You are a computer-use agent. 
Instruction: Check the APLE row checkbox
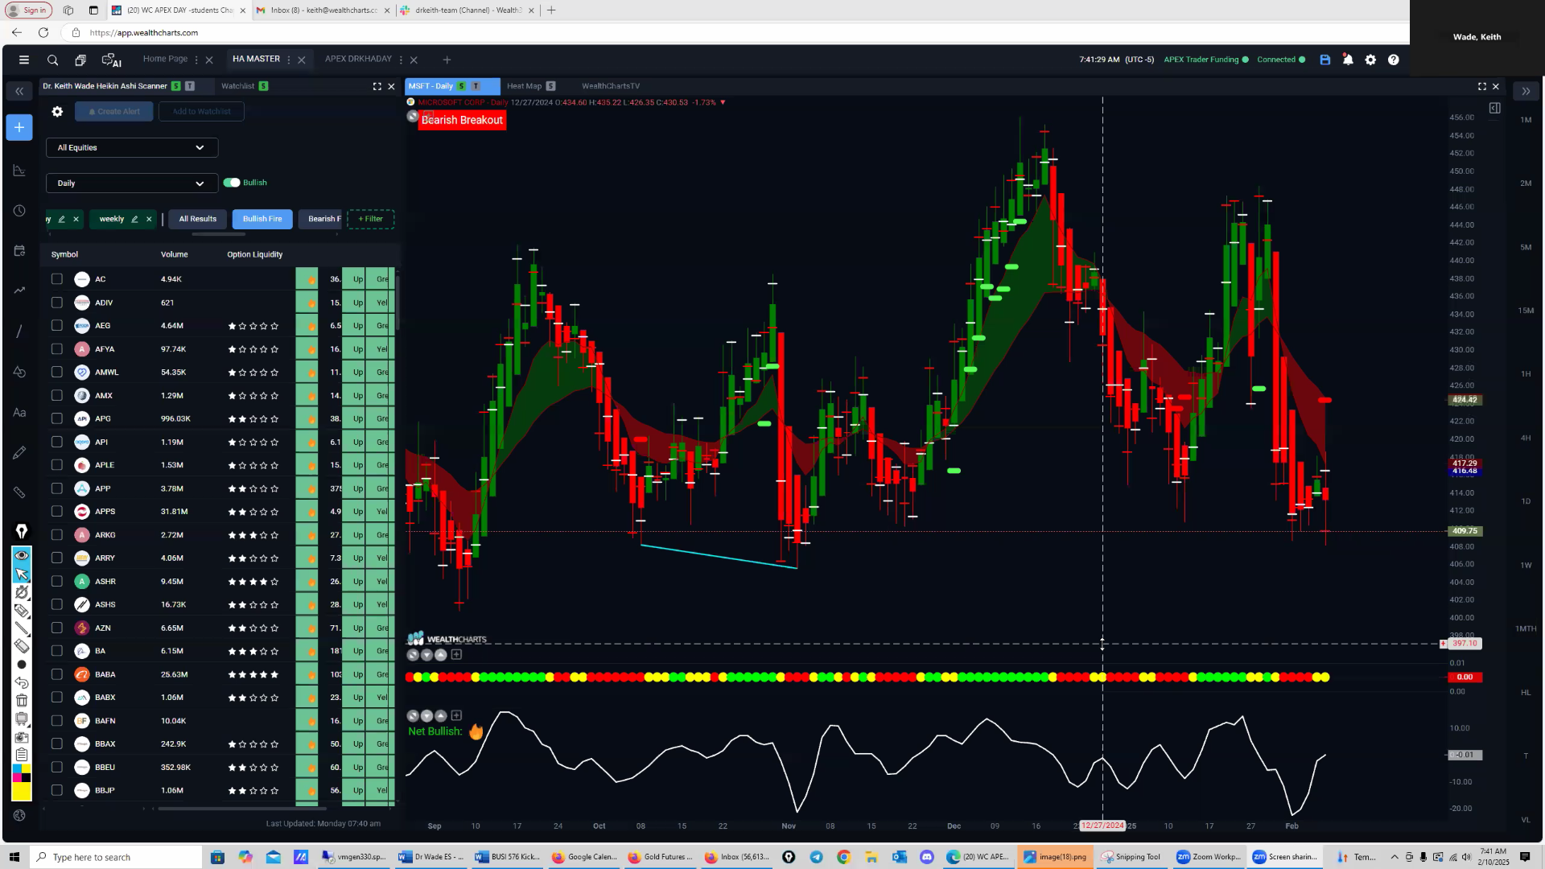click(x=56, y=465)
